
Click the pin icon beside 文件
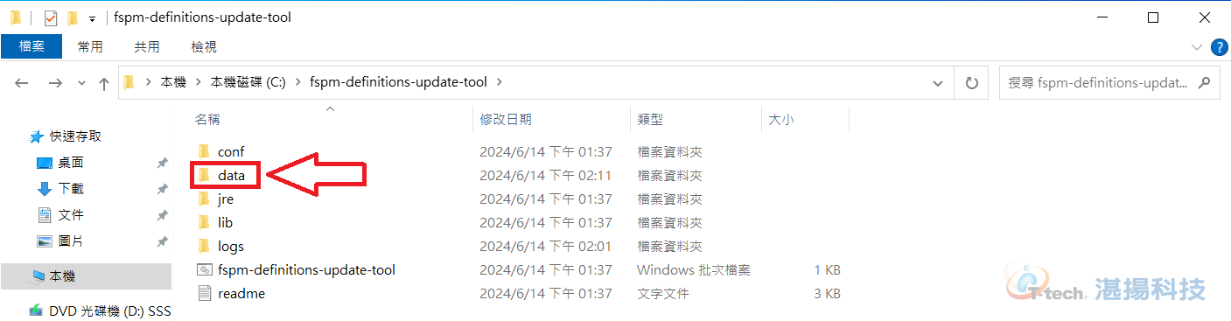pyautogui.click(x=162, y=215)
